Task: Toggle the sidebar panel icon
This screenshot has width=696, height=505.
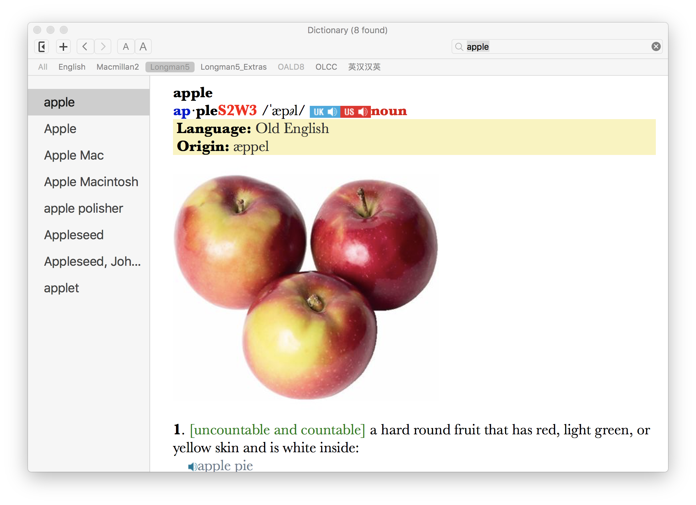Action: click(x=42, y=47)
